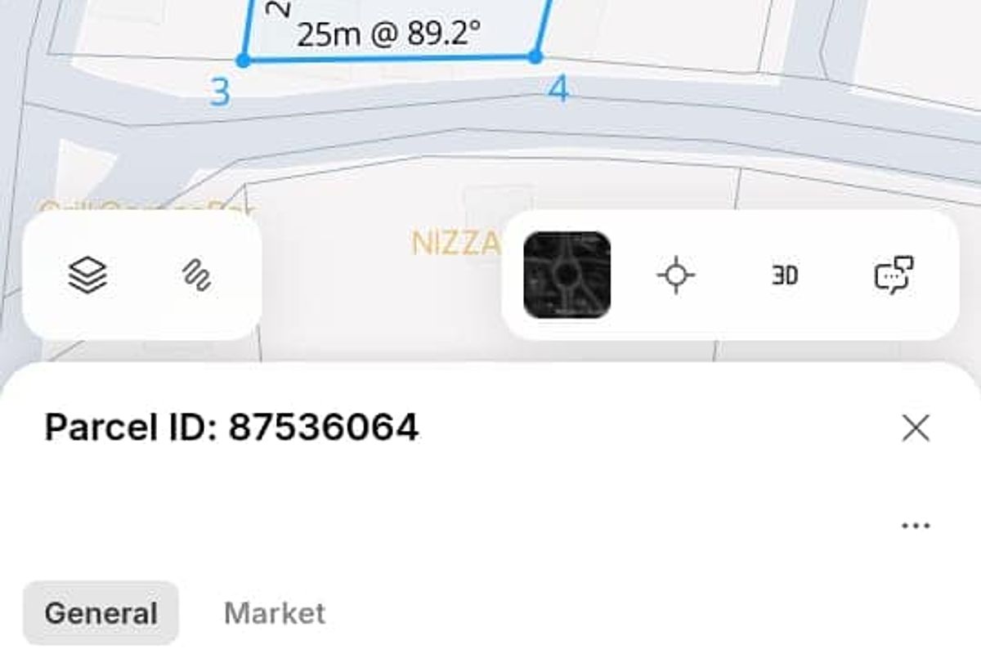
Task: Open the three-dots more options menu
Action: [916, 526]
